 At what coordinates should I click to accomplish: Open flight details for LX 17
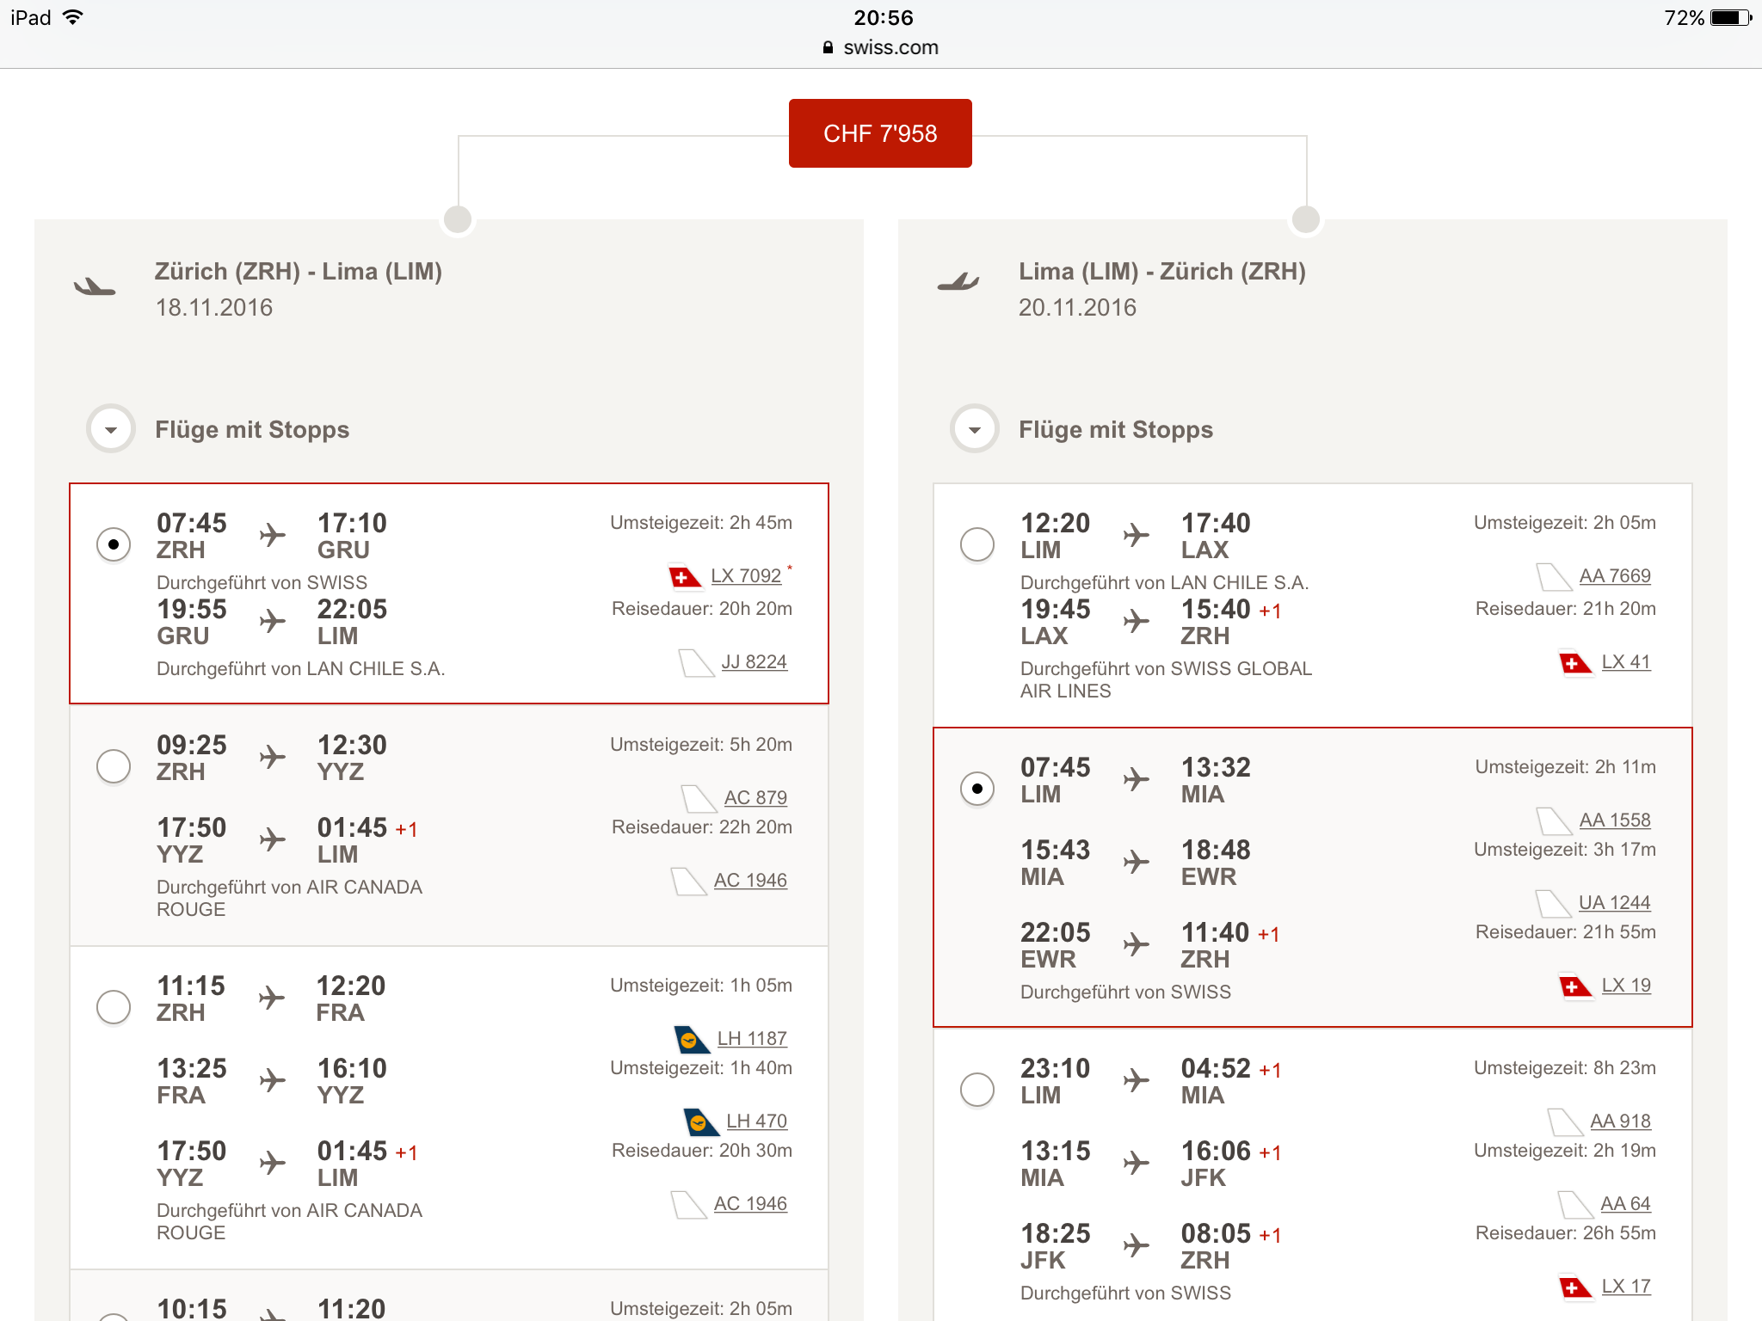[x=1626, y=1286]
